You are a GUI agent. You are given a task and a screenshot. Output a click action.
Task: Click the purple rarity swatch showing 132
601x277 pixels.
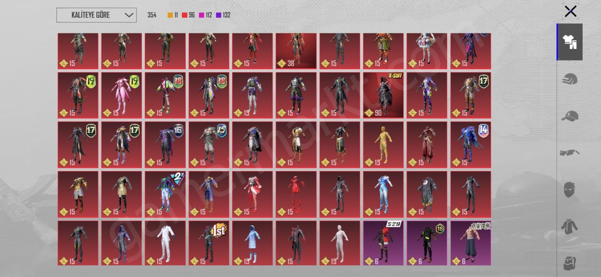click(x=219, y=15)
